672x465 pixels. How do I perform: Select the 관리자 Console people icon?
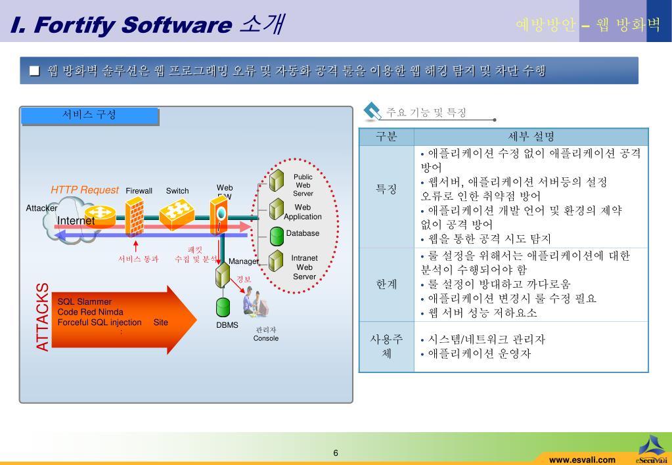pos(256,304)
